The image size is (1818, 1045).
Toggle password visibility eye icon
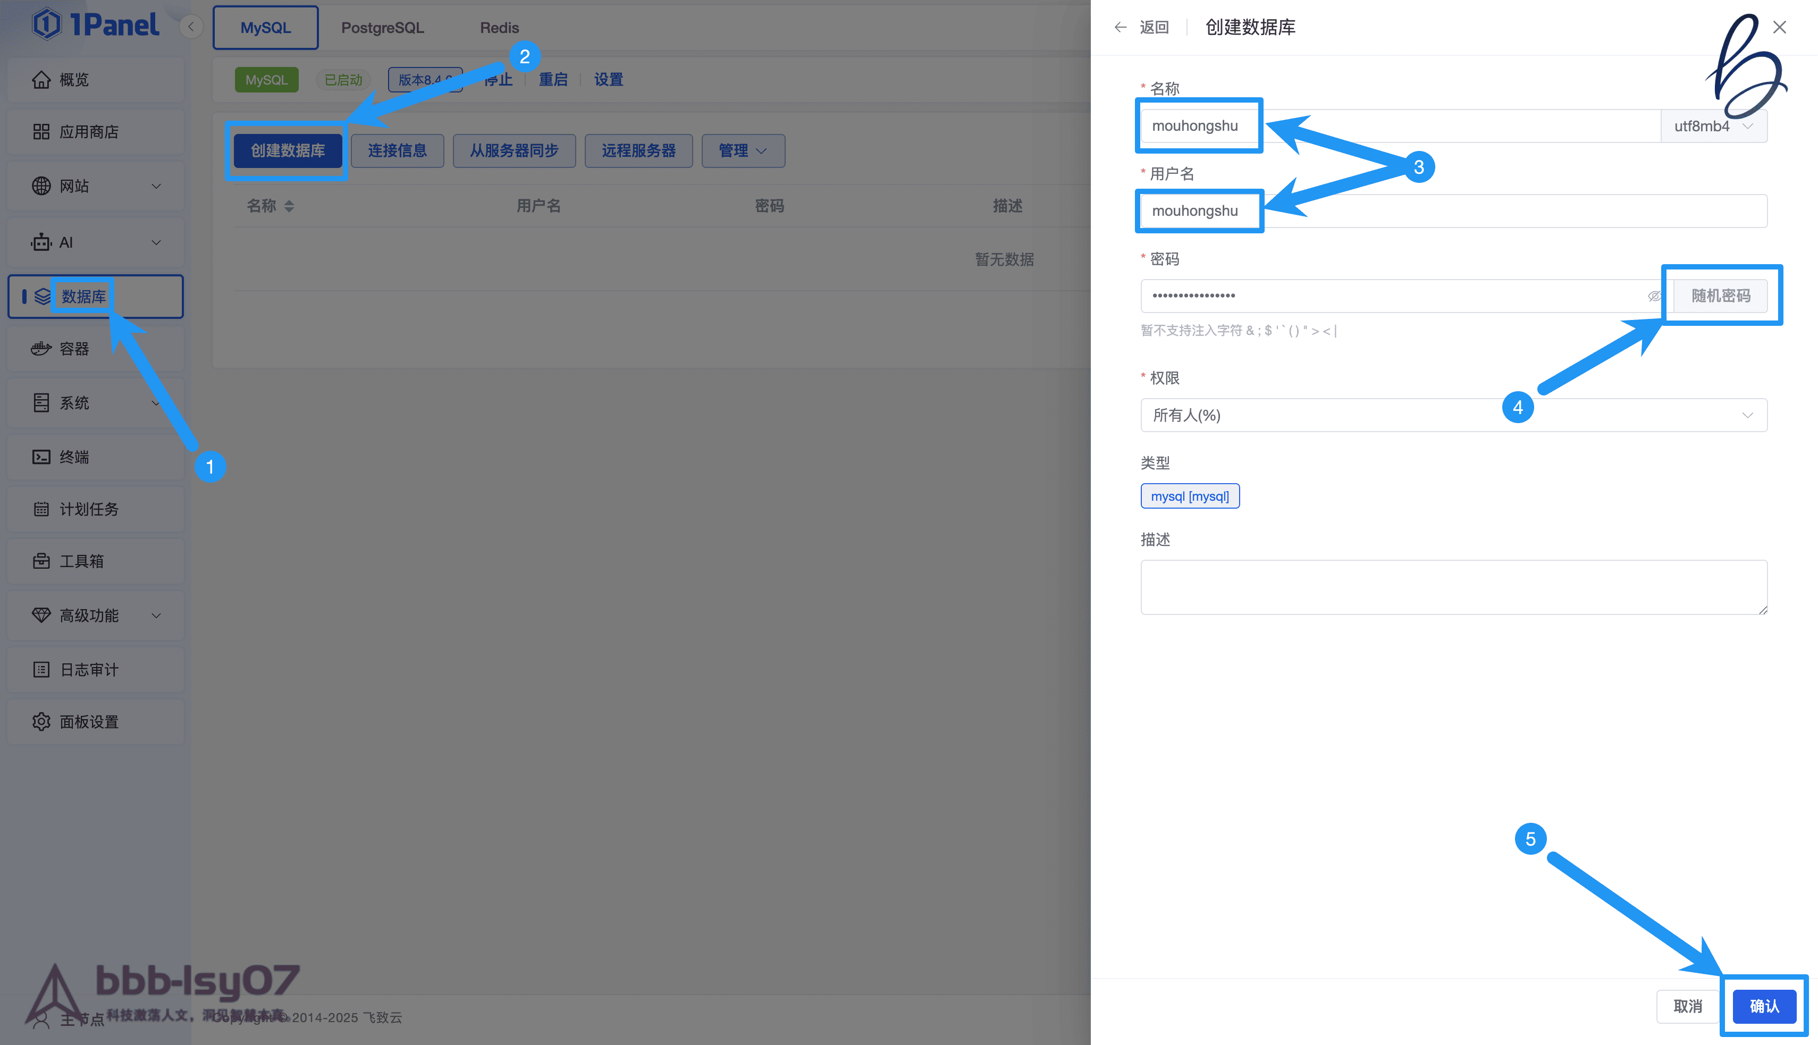[1654, 296]
